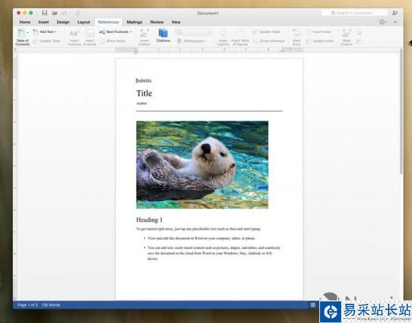Open the View tab

pyautogui.click(x=176, y=22)
